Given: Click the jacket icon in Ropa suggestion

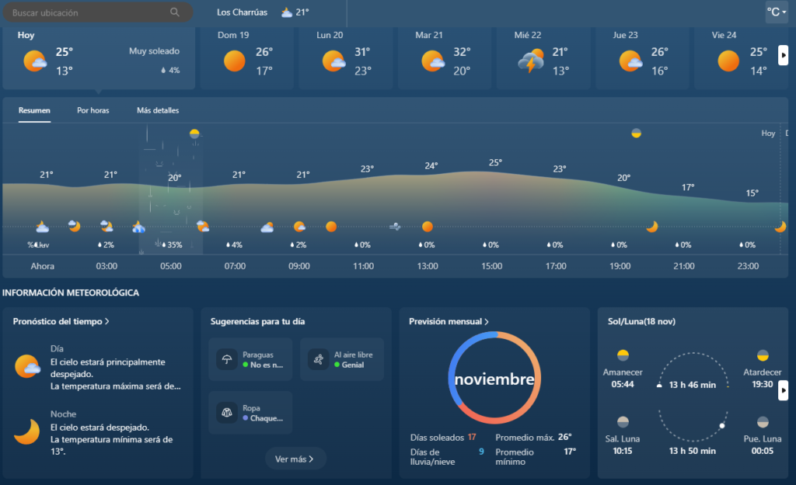Looking at the screenshot, I should pos(227,412).
